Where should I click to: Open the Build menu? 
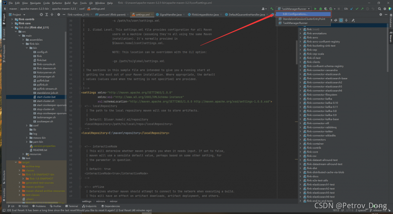pos(68,3)
